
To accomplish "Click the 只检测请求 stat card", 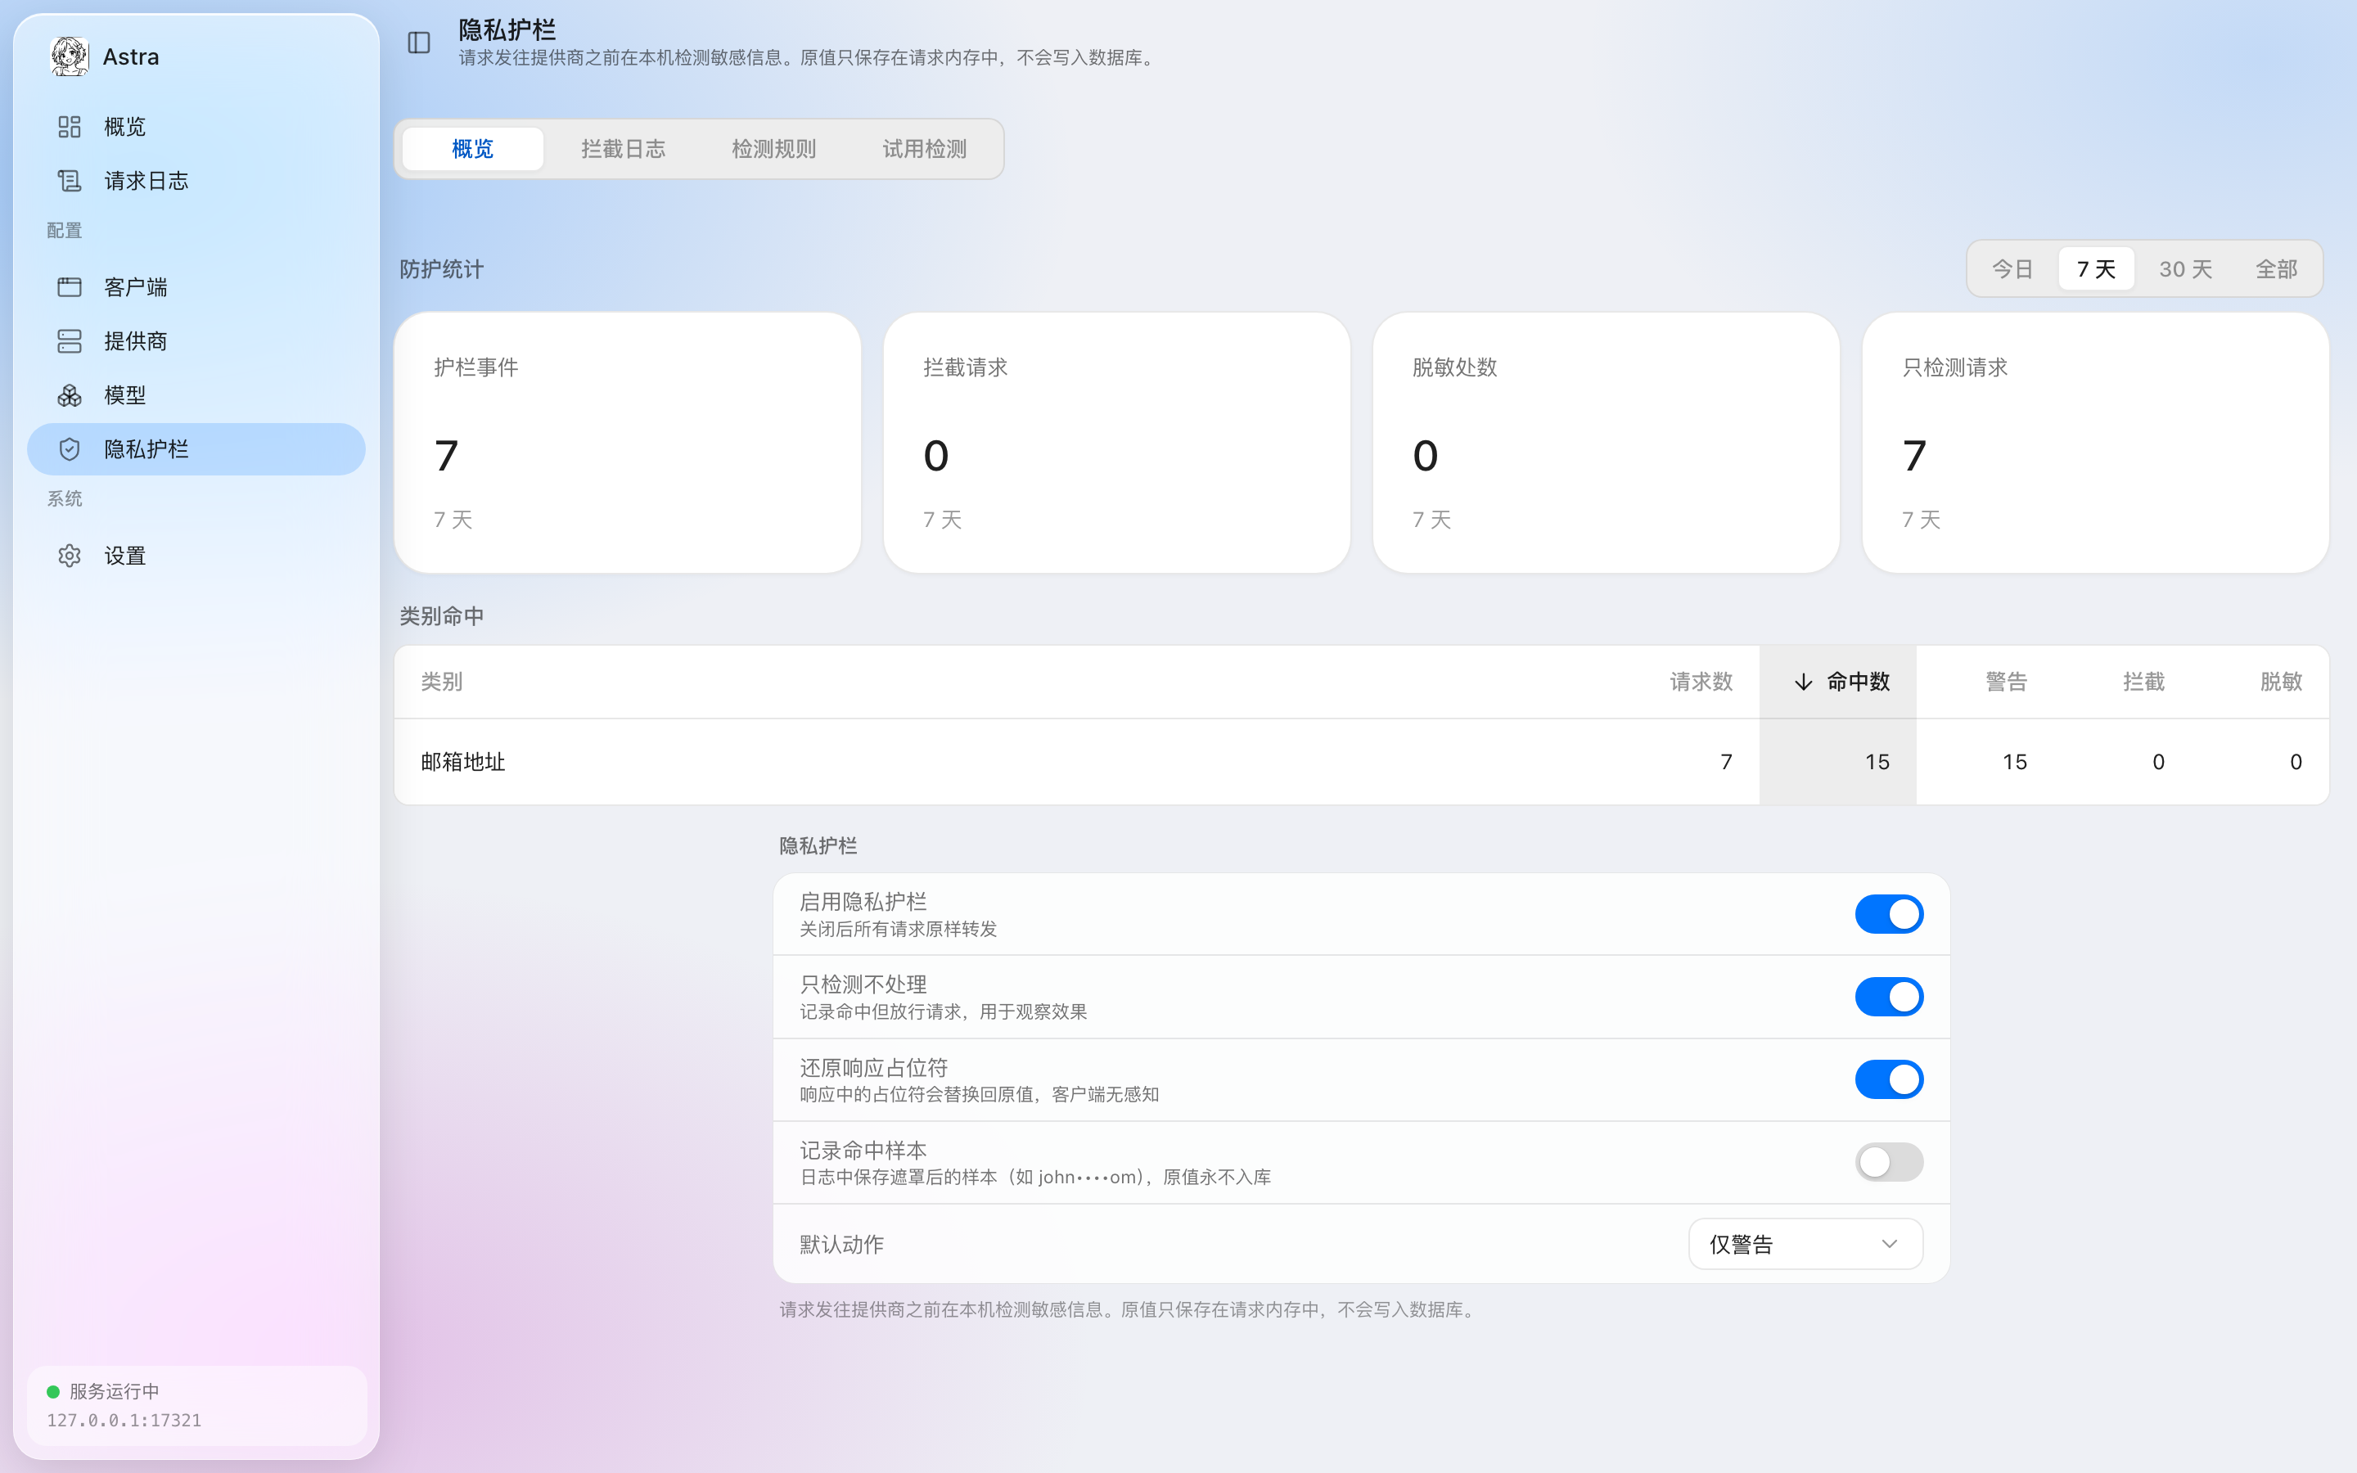I will (2095, 442).
